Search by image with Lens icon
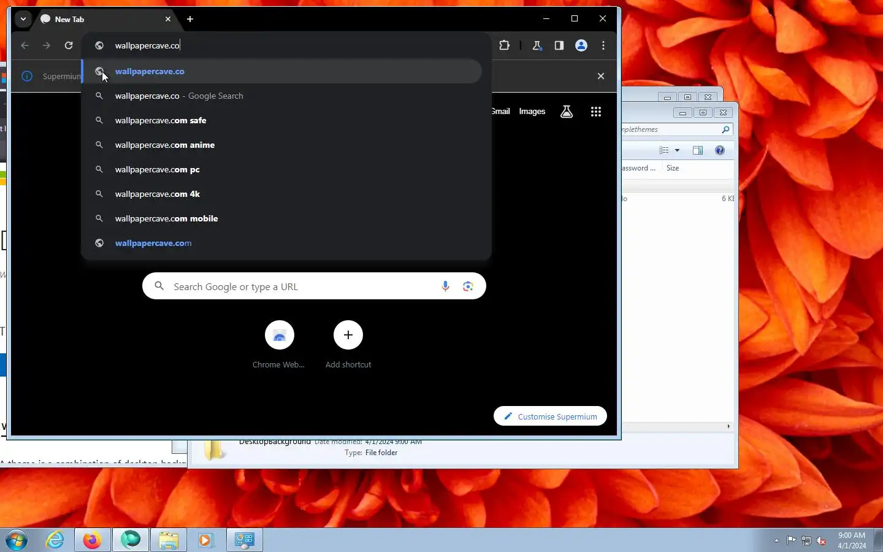This screenshot has width=883, height=552. click(468, 286)
